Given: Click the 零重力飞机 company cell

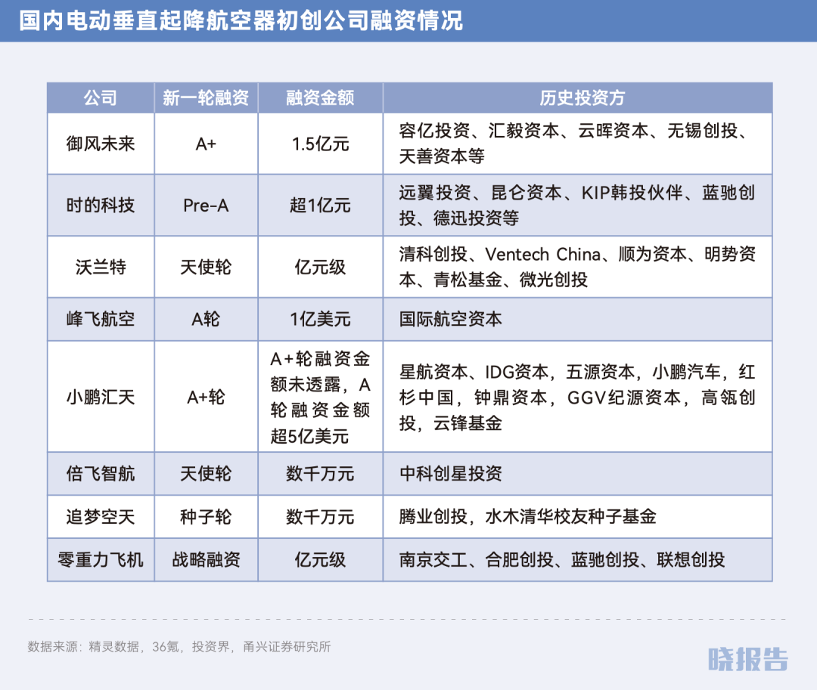Looking at the screenshot, I should [101, 560].
